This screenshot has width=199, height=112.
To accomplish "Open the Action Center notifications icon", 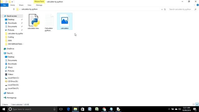I will pyautogui.click(x=195, y=109).
